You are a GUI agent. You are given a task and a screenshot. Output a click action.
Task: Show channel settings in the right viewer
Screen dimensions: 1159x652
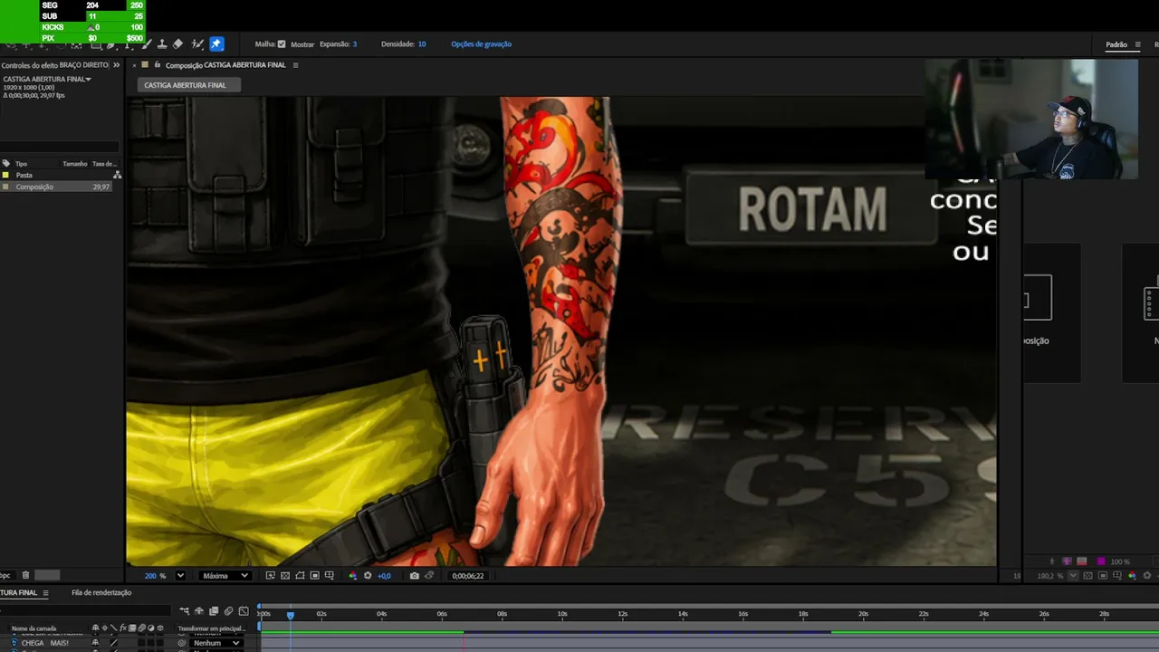[x=1132, y=576]
